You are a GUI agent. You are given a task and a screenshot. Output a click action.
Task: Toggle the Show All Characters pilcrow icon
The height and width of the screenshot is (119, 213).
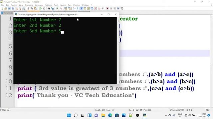coord(78,9)
